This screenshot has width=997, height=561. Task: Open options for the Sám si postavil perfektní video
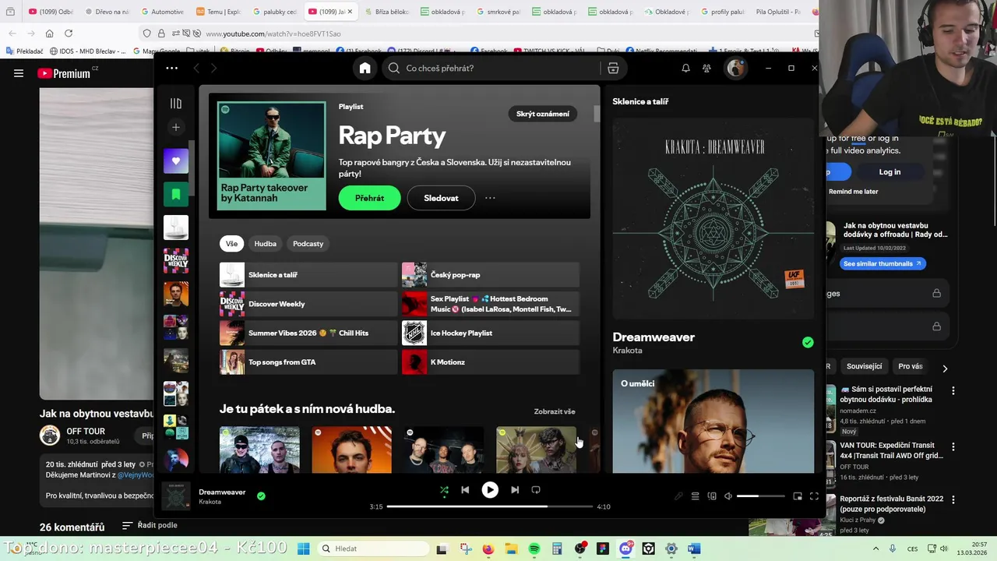click(x=953, y=390)
